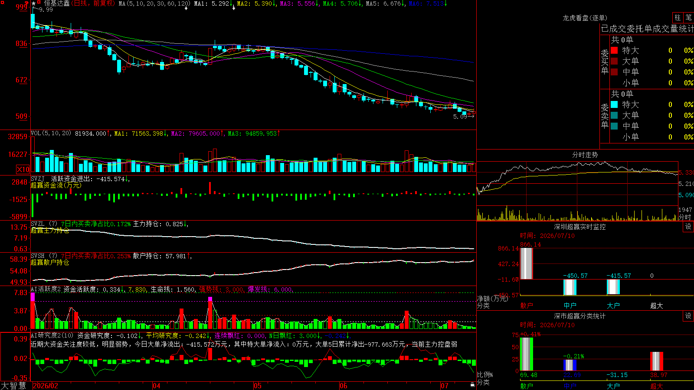Click the 委卖单 section label
Viewport: 694px width, 390px height.
tap(605, 116)
